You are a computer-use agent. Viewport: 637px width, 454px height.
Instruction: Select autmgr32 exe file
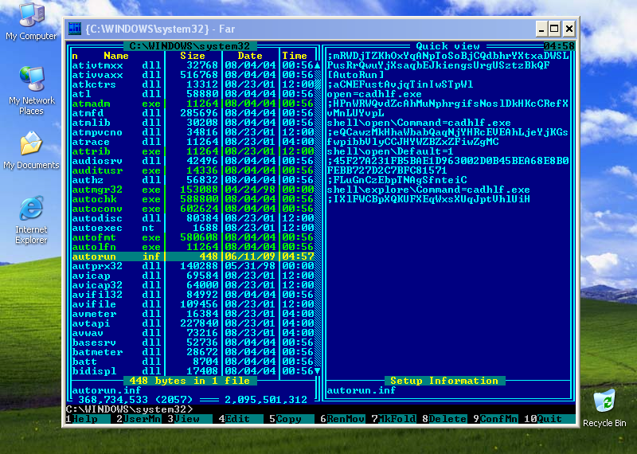pyautogui.click(x=193, y=190)
